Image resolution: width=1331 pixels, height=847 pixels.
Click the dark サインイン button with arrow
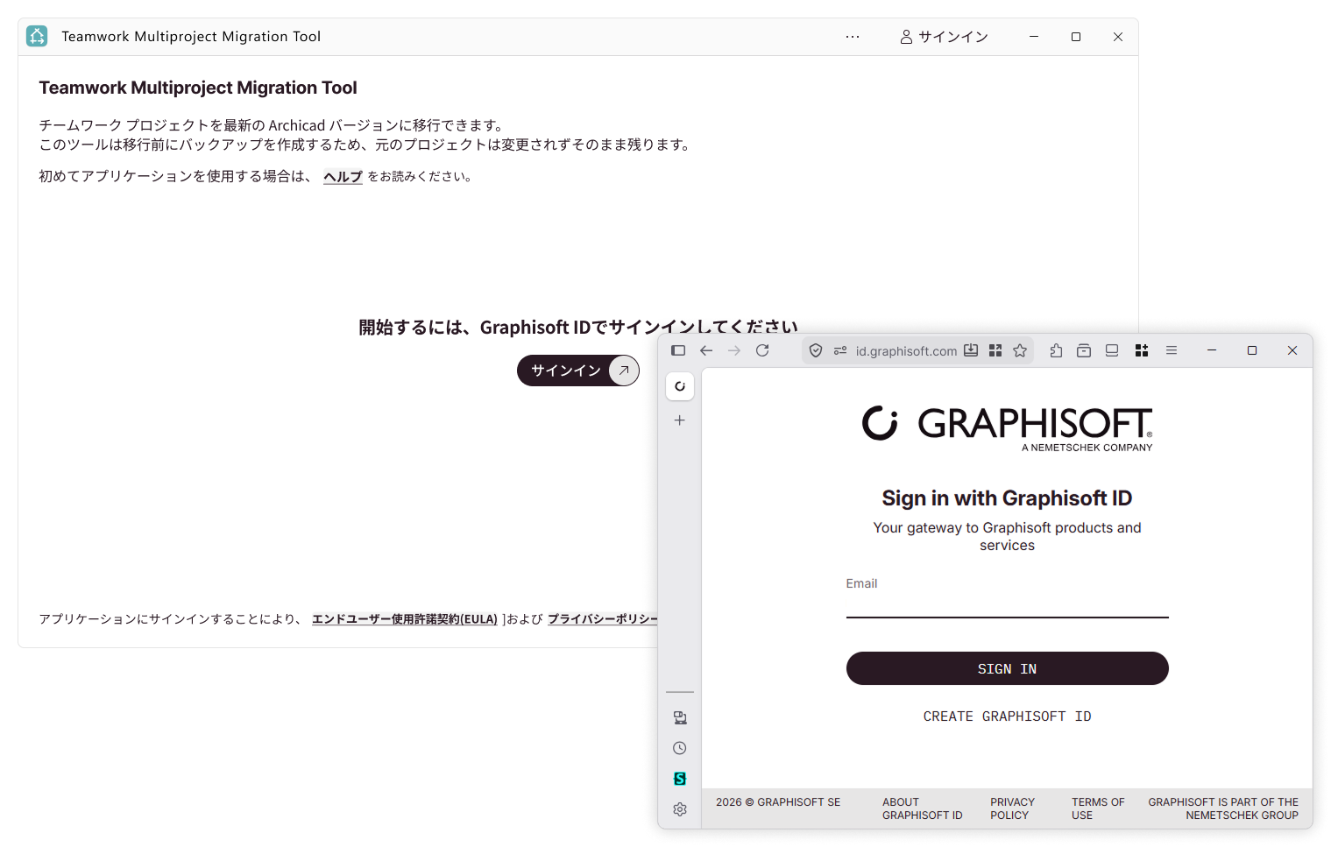(578, 371)
